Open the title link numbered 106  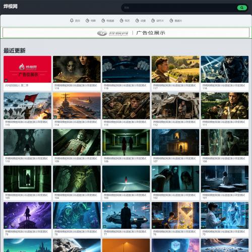(x=224, y=160)
